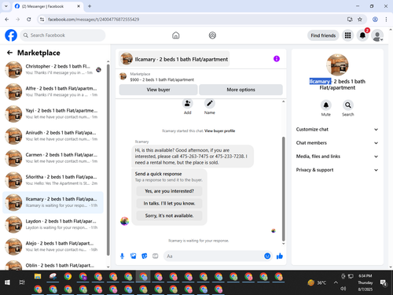This screenshot has height=295, width=393.
Task: Open the tab search dropdown arrow
Action: pos(6,6)
